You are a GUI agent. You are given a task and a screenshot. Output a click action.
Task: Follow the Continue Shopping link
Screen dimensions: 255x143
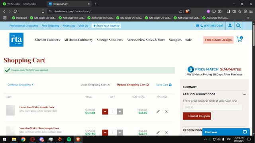tap(20, 85)
